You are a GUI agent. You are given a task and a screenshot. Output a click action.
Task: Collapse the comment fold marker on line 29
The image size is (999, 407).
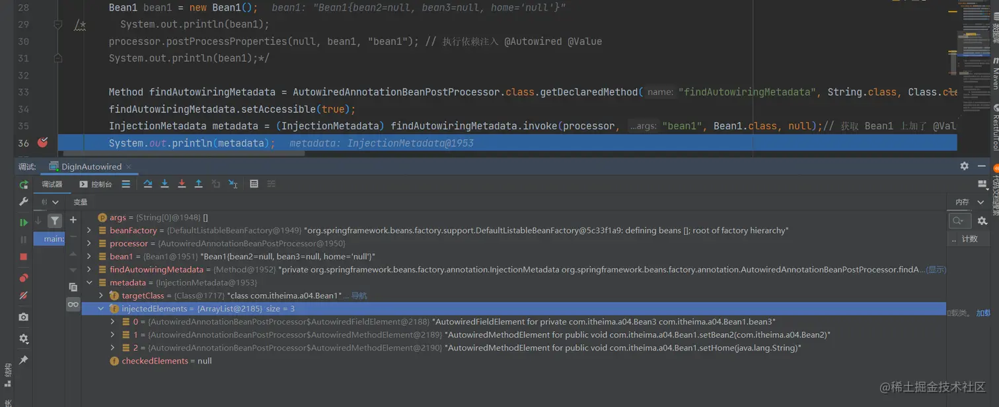[58, 24]
